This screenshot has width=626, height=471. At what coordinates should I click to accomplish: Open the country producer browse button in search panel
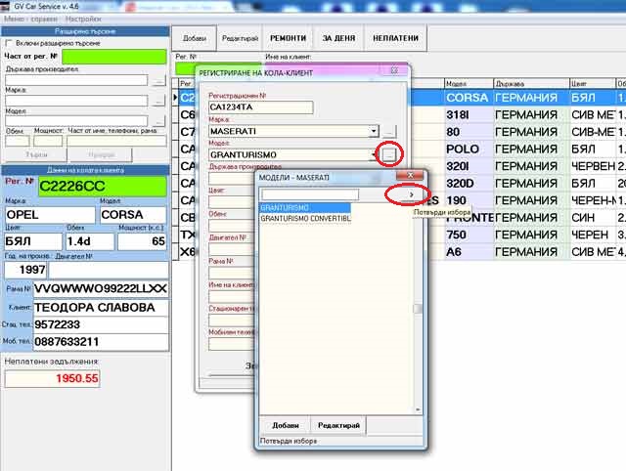158,80
